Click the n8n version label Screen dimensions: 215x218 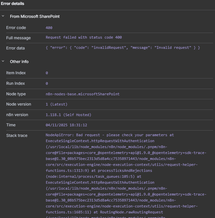17,115
